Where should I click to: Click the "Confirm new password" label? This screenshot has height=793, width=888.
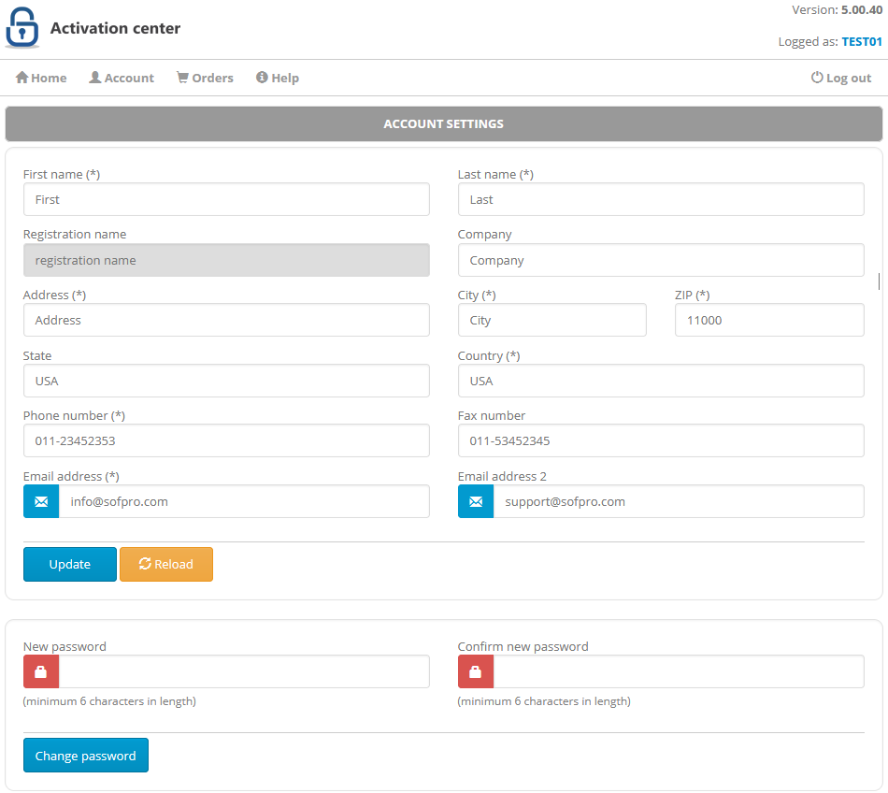523,647
